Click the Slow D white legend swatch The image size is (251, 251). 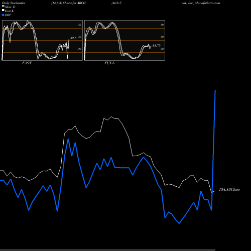click(x=3, y=7)
